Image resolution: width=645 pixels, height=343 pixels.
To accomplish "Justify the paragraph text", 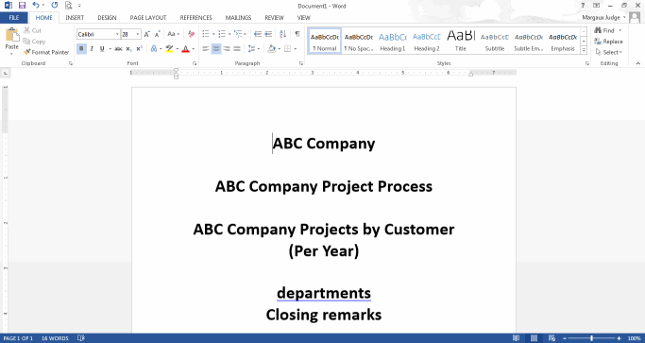I will (x=237, y=48).
